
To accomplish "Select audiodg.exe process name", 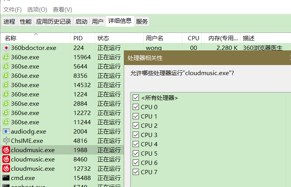I will [29, 132].
